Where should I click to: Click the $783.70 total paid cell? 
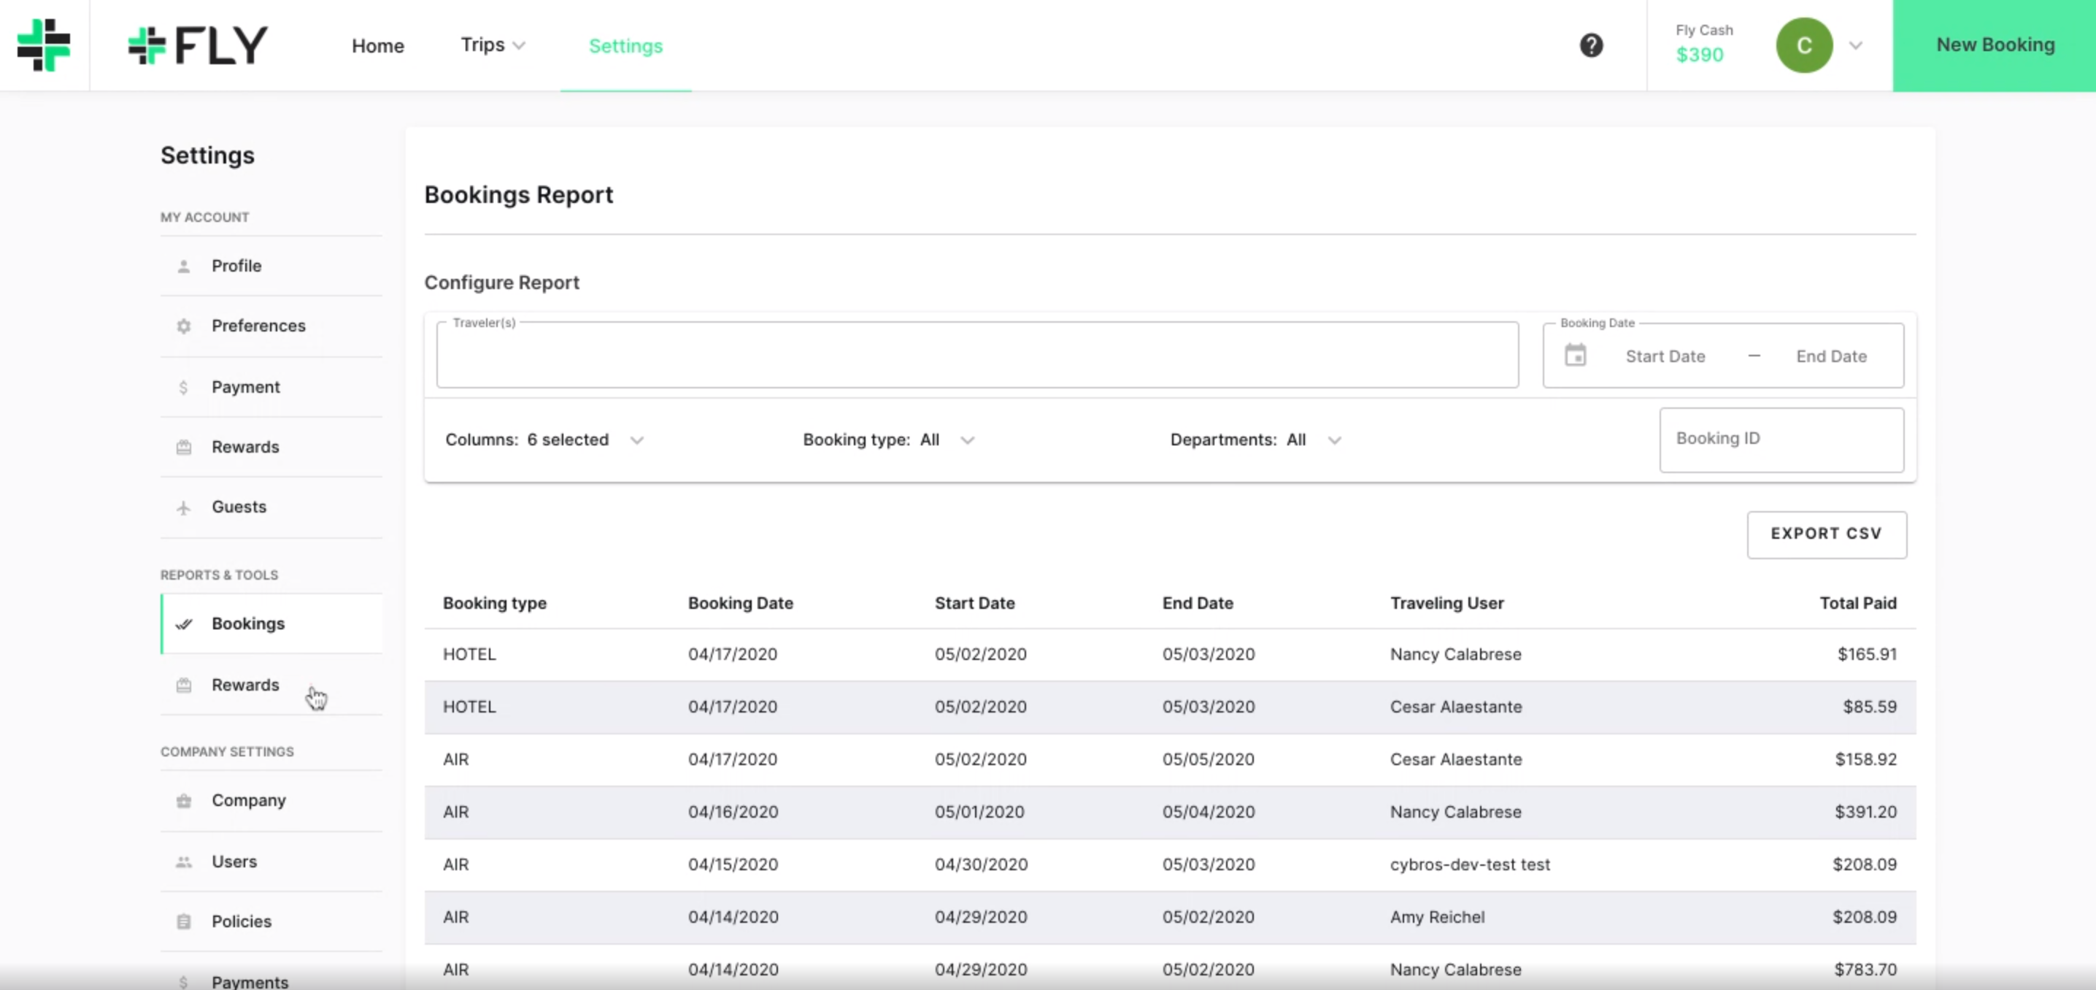coord(1865,970)
